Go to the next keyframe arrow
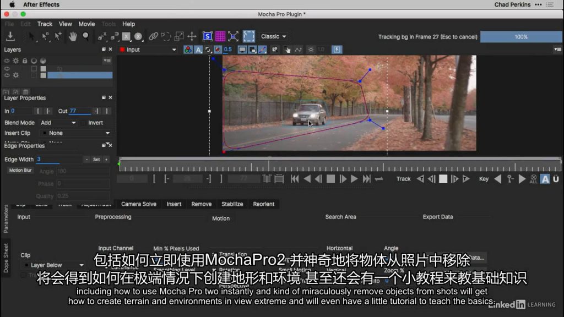This screenshot has height=317, width=564. coord(522,179)
